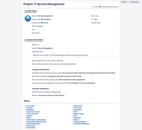Click the IT Service Management project avatar
Image resolution: width=142 pixels, height=130 pixels.
click(28, 18)
